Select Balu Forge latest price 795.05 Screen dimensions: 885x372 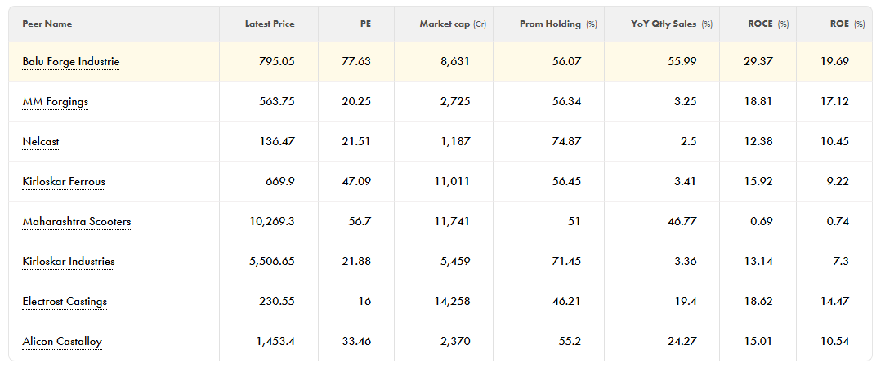(x=277, y=61)
